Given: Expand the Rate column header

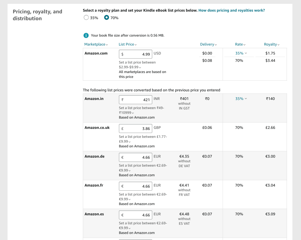Looking at the screenshot, I should pos(240,44).
